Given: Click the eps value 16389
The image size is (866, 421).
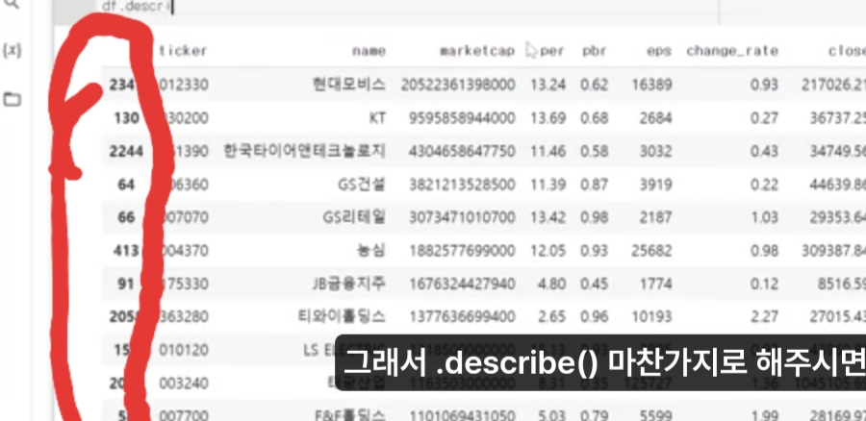Looking at the screenshot, I should click(651, 85).
